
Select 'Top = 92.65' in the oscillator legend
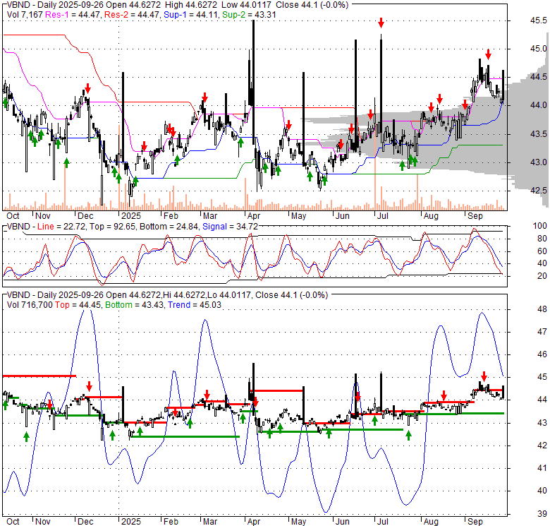(x=112, y=227)
